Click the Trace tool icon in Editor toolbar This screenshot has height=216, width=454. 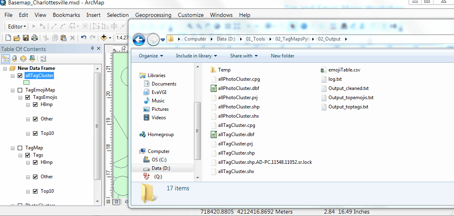[72, 26]
